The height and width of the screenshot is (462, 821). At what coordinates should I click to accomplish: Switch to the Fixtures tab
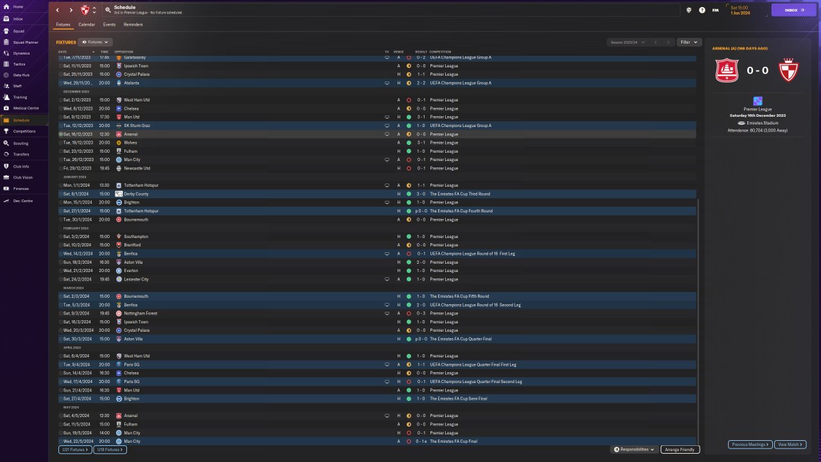click(63, 24)
